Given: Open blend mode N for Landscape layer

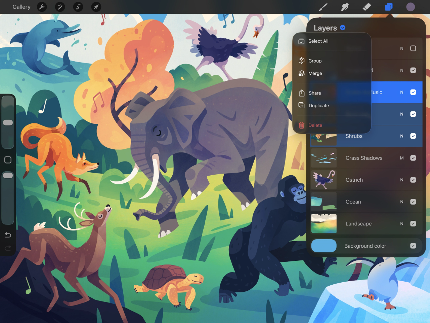Looking at the screenshot, I should pos(402,223).
